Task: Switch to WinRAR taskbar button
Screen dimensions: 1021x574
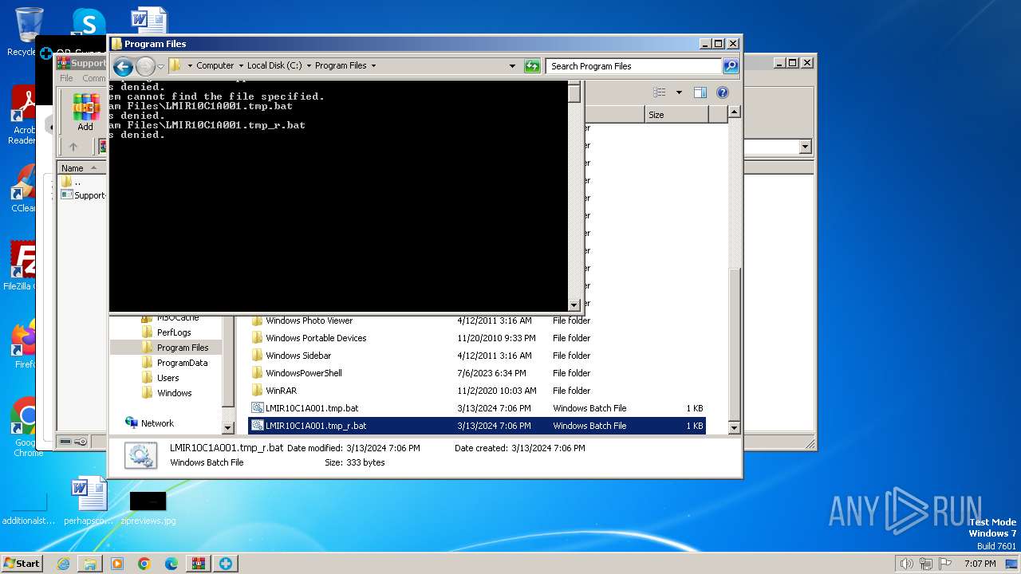Action: (199, 564)
